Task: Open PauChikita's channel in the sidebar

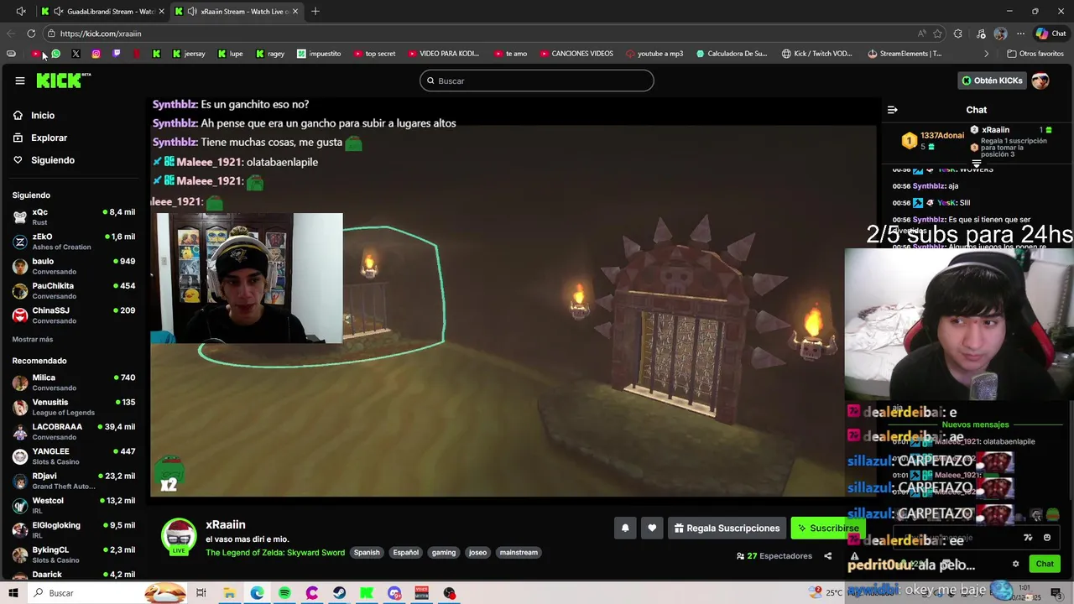Action: [x=74, y=290]
